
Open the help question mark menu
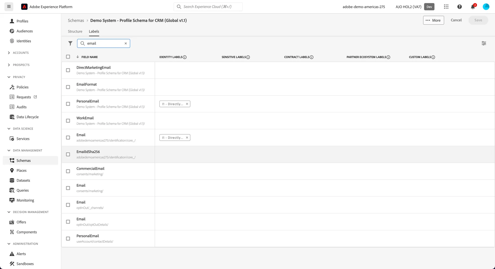click(459, 7)
